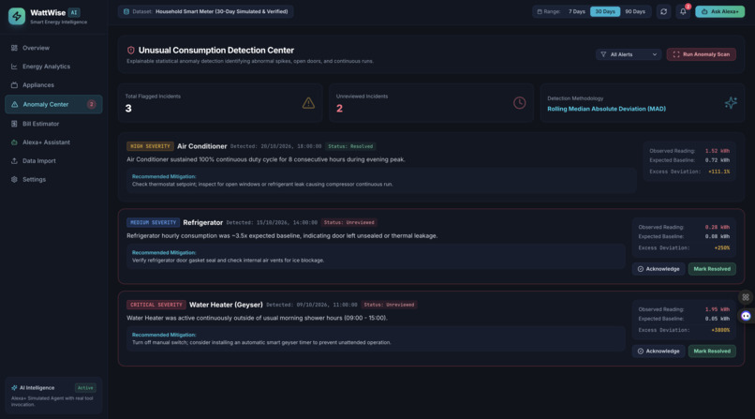
Task: Click the floating grid widget icon
Action: pos(746,297)
